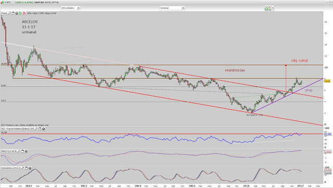Close the RSI indicator panel
The image size is (333, 188).
(43, 129)
